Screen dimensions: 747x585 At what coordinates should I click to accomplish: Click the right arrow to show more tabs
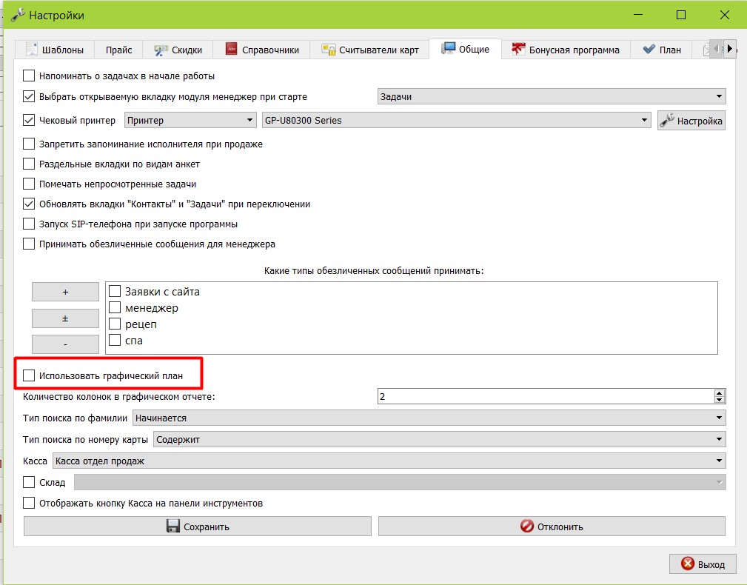[x=729, y=49]
